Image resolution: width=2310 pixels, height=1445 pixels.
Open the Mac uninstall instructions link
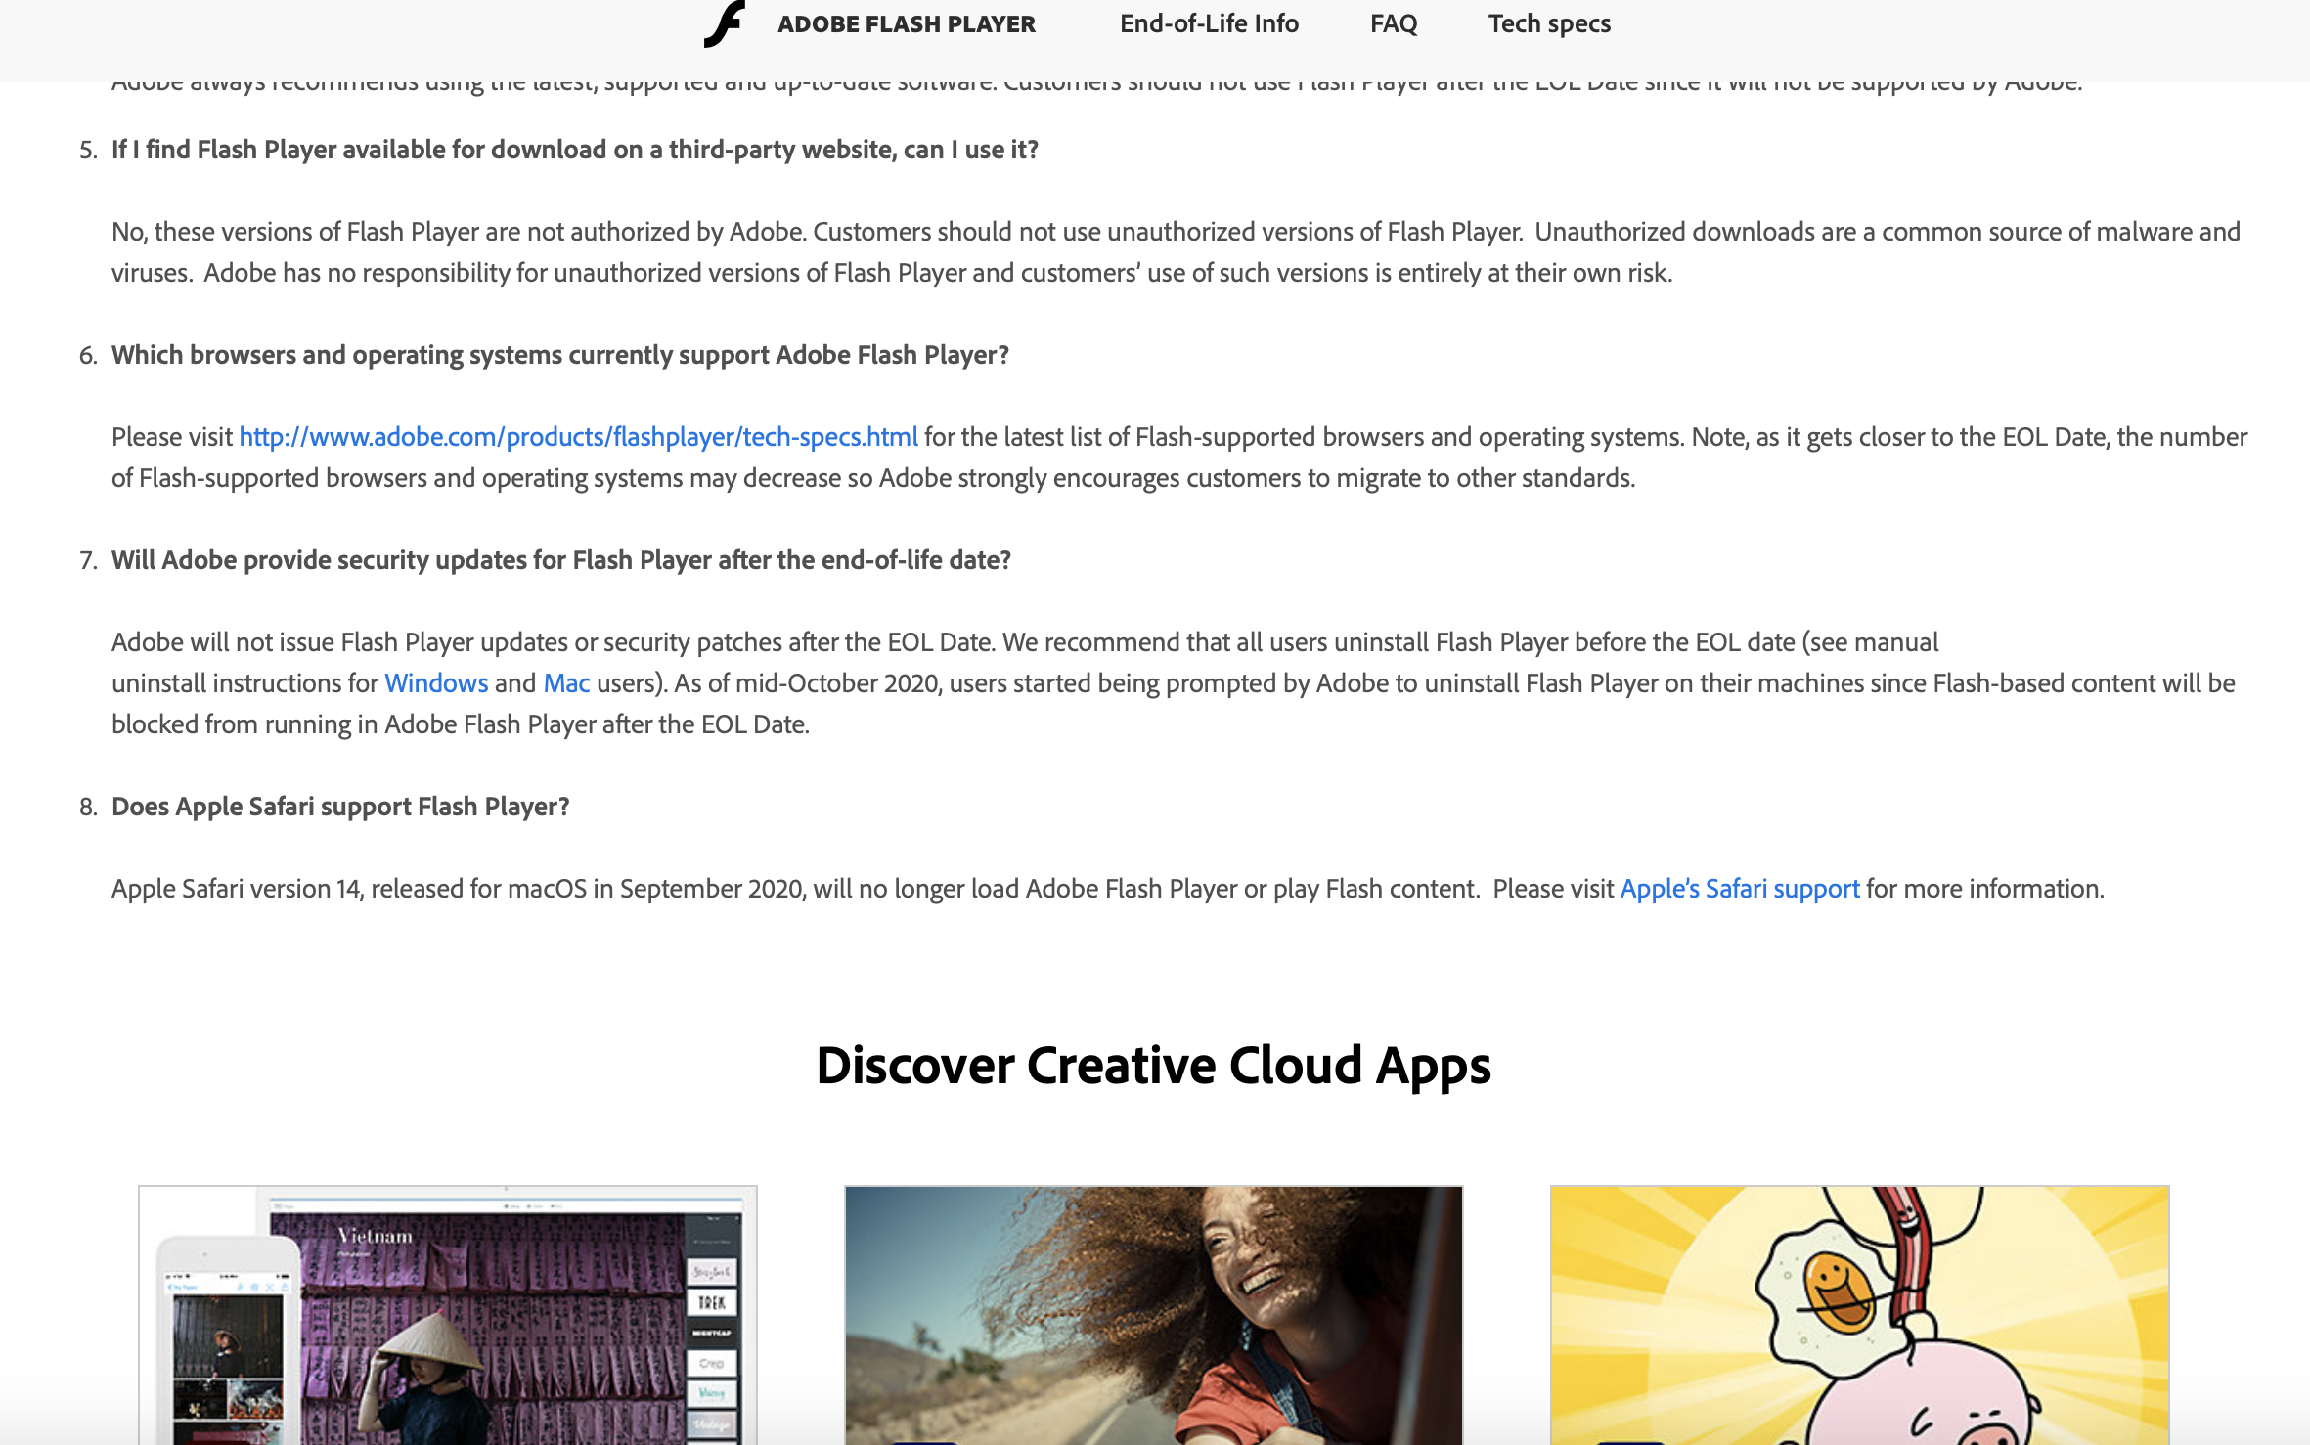(x=566, y=683)
